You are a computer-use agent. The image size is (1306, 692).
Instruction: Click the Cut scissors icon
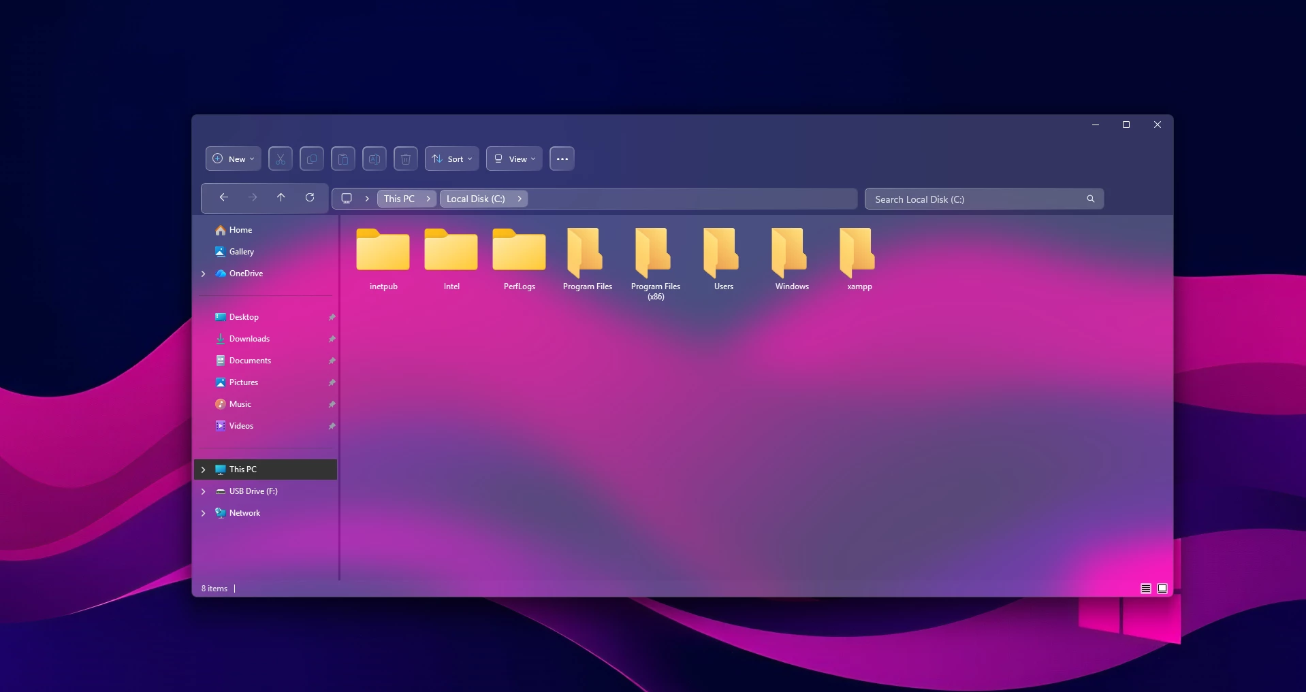coord(281,159)
